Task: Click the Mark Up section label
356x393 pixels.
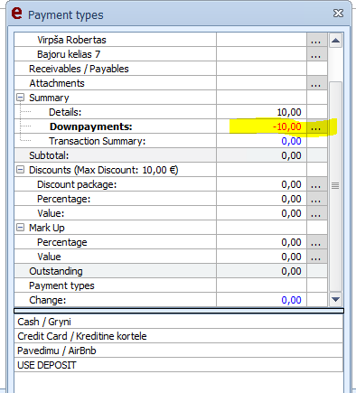Action: pyautogui.click(x=47, y=228)
